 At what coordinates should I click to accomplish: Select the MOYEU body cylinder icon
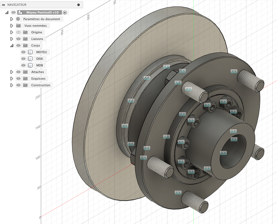click(x=30, y=52)
